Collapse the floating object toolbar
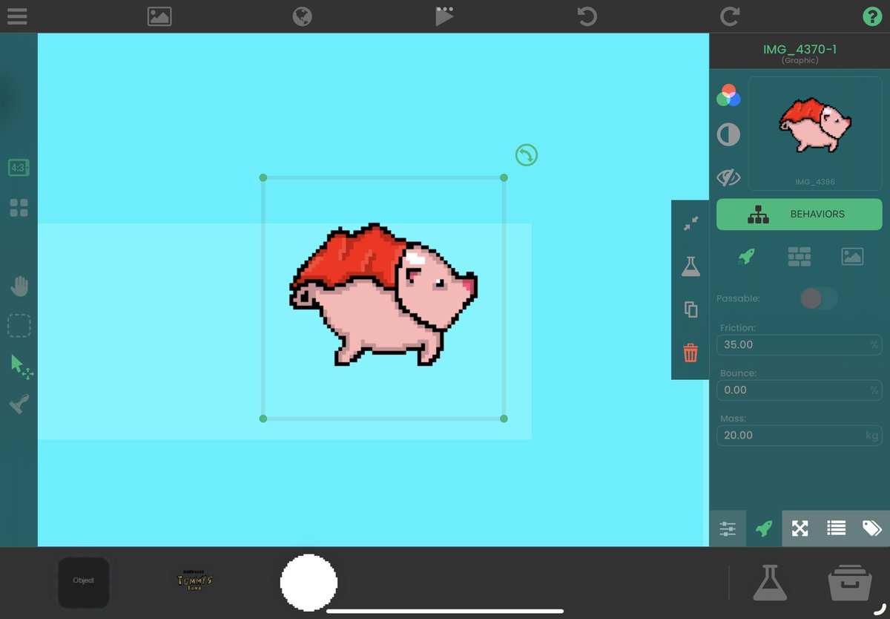The width and height of the screenshot is (890, 619). point(690,221)
